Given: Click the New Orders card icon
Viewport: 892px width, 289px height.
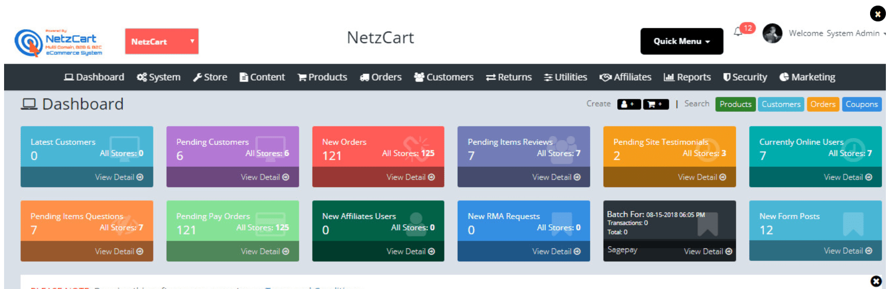Looking at the screenshot, I should tap(416, 148).
